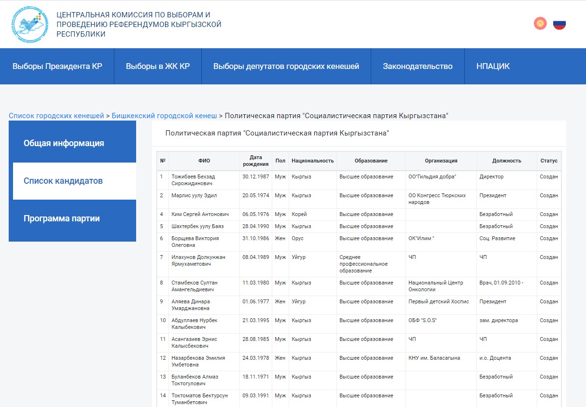Switch language using the Kyrgyz flag icon
Image resolution: width=586 pixels, height=407 pixels.
(540, 23)
